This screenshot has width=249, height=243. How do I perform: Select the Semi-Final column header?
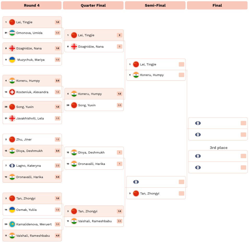(155, 5)
